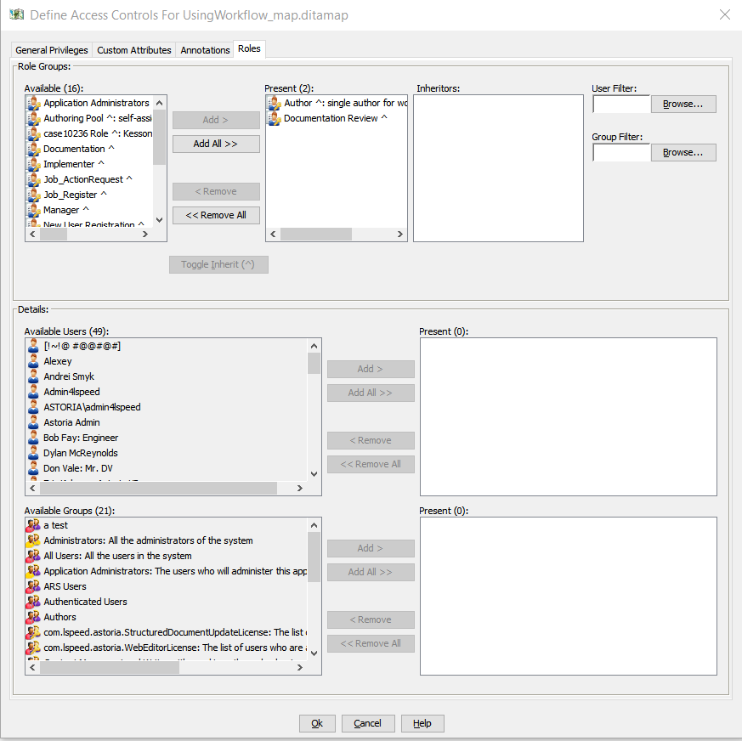Confirm the dialog with Ok

[x=317, y=723]
